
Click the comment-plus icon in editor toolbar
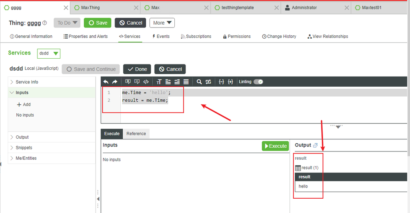[x=128, y=82]
